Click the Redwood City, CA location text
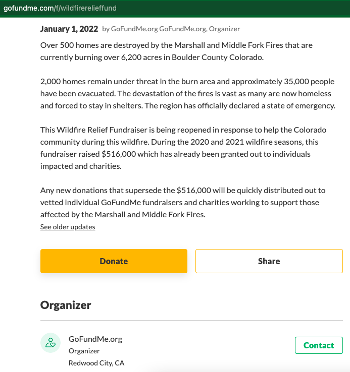 point(96,363)
